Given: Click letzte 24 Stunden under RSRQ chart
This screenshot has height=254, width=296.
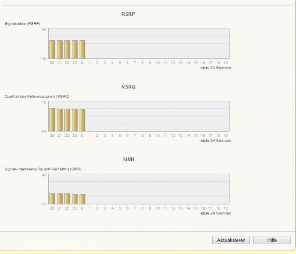Looking at the screenshot, I should [215, 141].
